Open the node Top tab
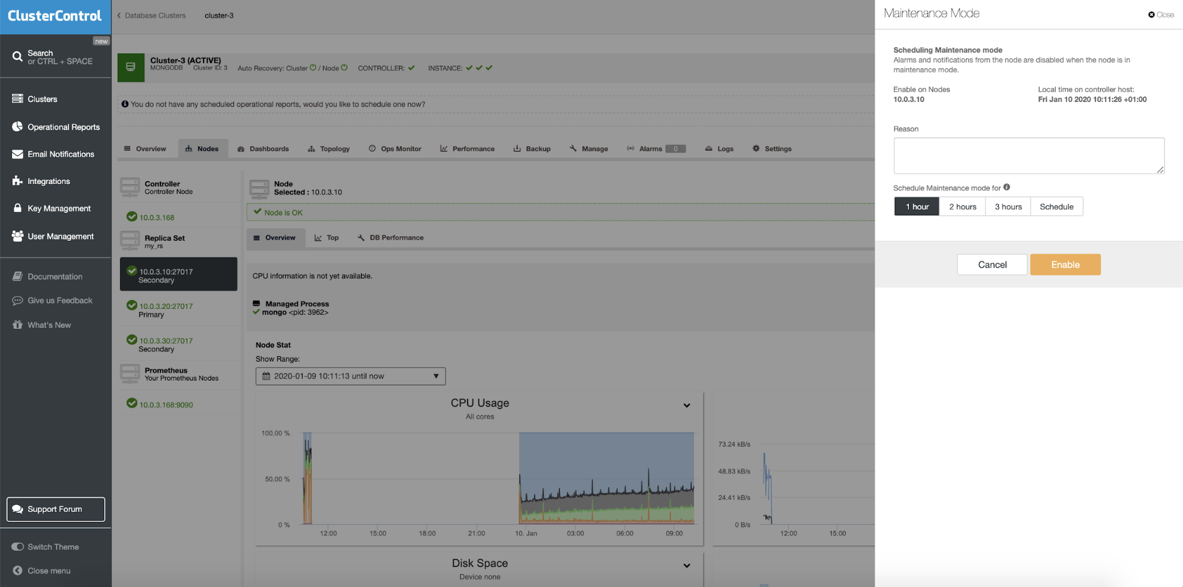1183x587 pixels. tap(327, 238)
